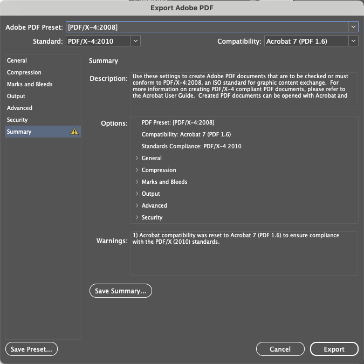This screenshot has height=364, width=364.
Task: Click inside the Adobe PDF Preset field
Action: pyautogui.click(x=207, y=27)
